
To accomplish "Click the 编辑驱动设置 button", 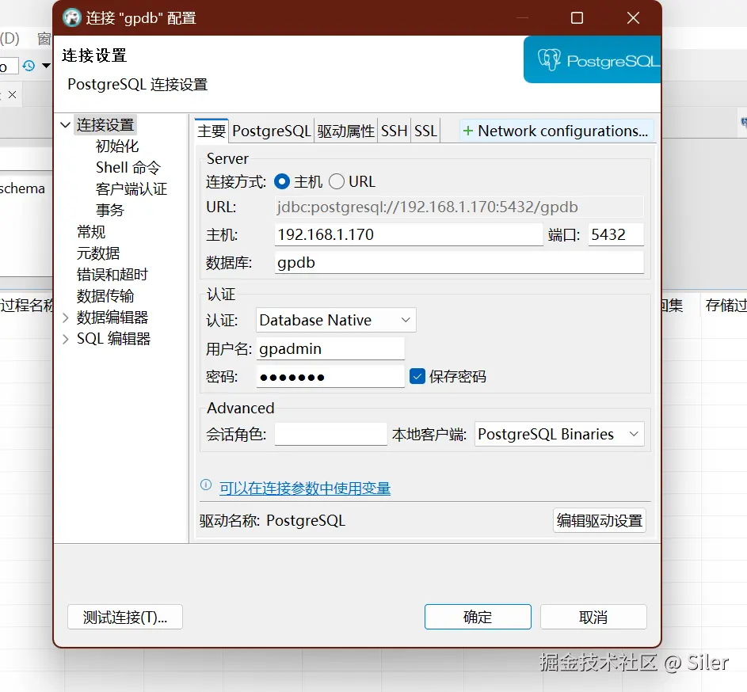I will 599,520.
